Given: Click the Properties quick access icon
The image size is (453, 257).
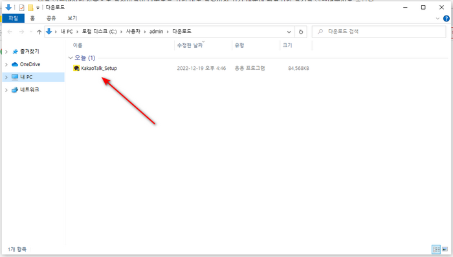Looking at the screenshot, I should [21, 8].
